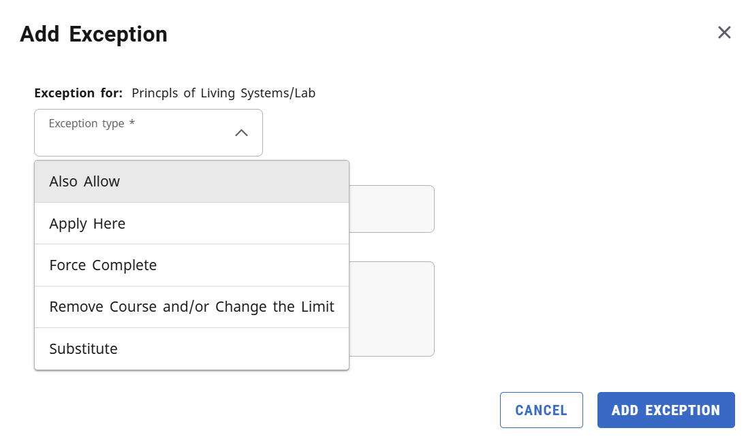Pick the Force Complete option
748x441 pixels.
click(x=192, y=265)
